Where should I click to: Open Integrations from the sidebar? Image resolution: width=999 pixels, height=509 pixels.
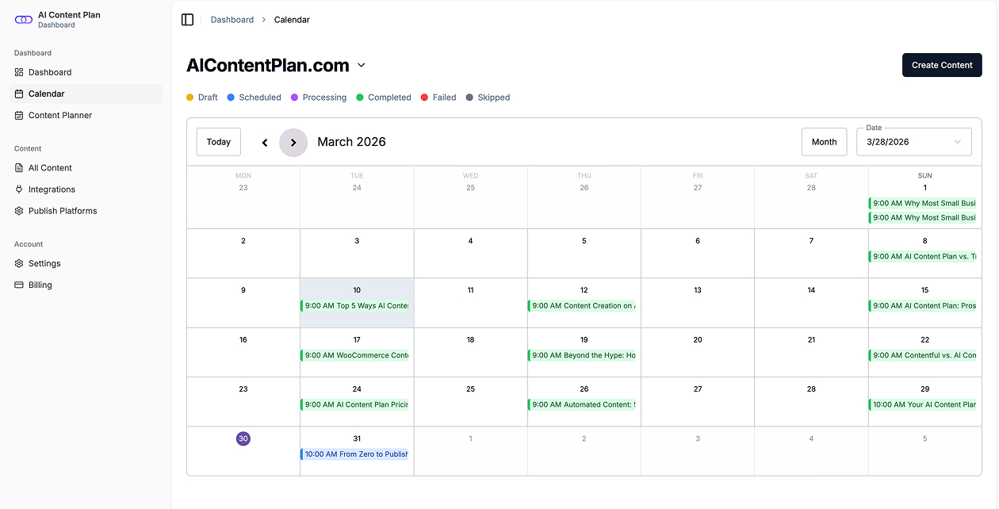click(x=19, y=189)
